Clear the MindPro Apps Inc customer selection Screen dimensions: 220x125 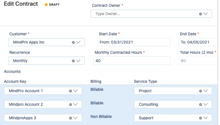[73, 43]
